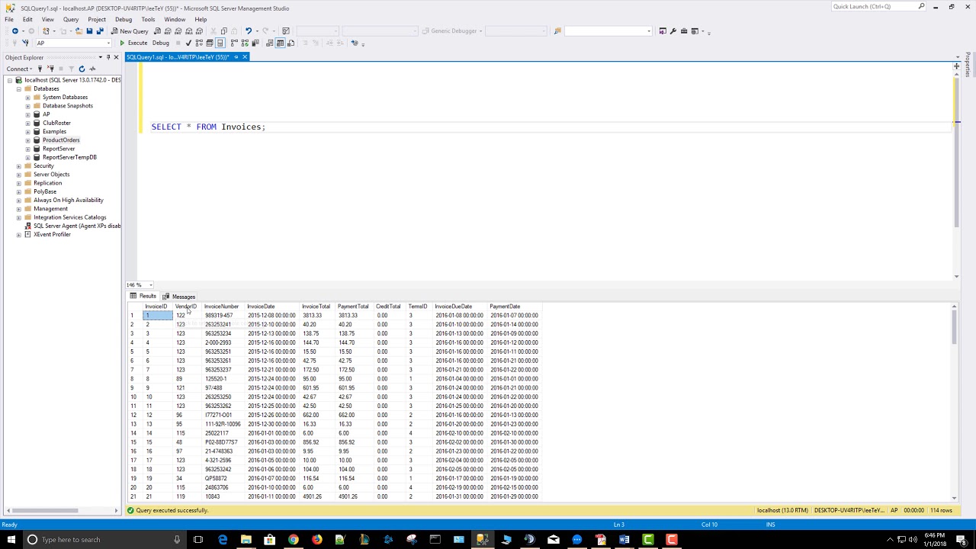The height and width of the screenshot is (549, 976).
Task: Select the Results tab
Action: (143, 297)
